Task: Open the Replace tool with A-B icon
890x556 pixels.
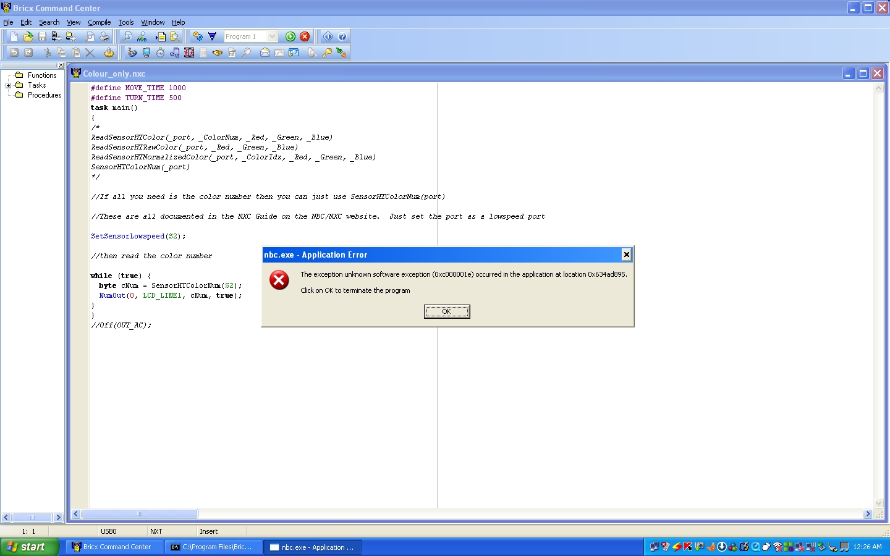Action: tap(142, 36)
